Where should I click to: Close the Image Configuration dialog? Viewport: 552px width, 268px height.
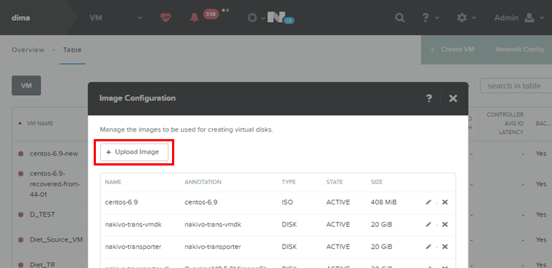[453, 98]
